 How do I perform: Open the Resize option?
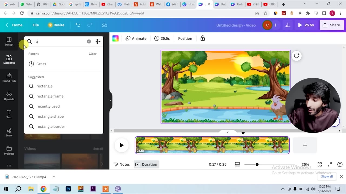click(56, 25)
